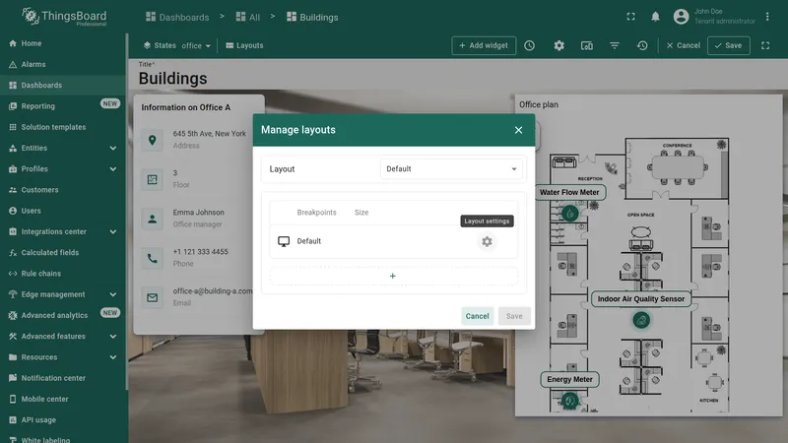This screenshot has height=443, width=788.
Task: Click Save in Manage layouts dialog
Action: (x=514, y=316)
